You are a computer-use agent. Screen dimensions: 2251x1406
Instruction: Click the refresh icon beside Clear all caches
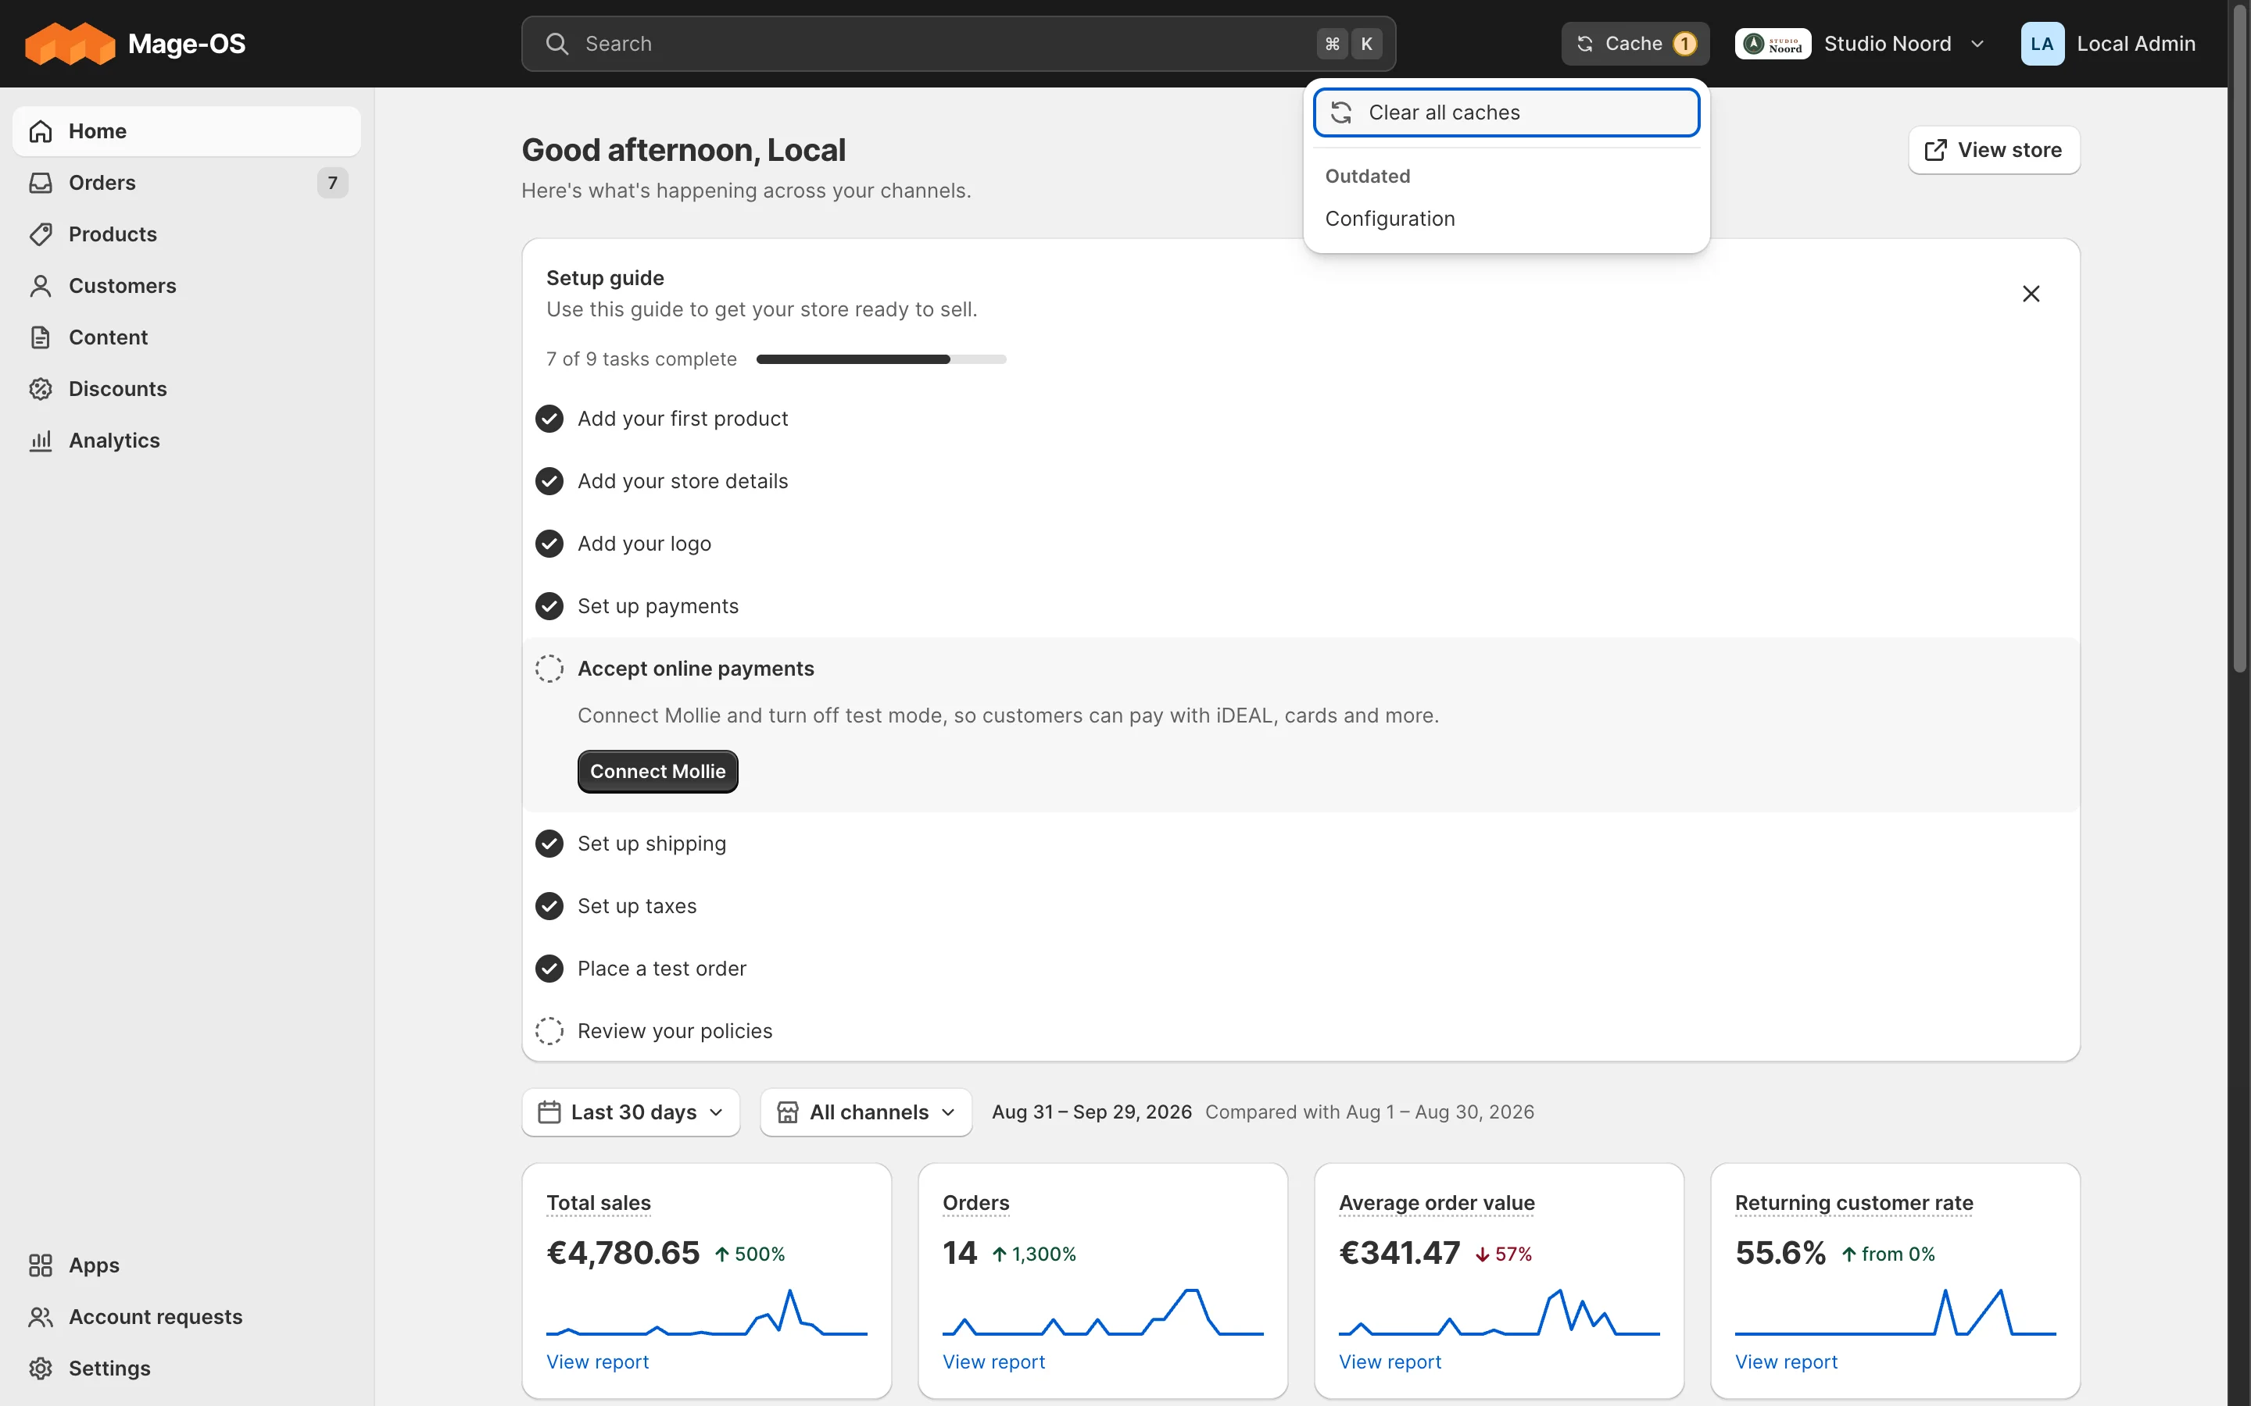1341,112
